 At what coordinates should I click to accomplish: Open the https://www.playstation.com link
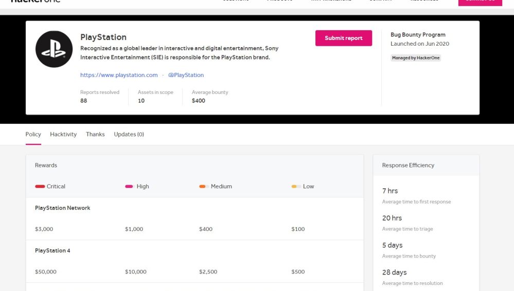(119, 75)
